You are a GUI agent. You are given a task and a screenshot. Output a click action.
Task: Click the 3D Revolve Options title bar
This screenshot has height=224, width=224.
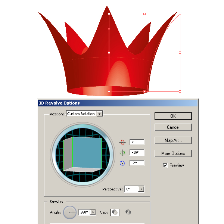click(118, 103)
